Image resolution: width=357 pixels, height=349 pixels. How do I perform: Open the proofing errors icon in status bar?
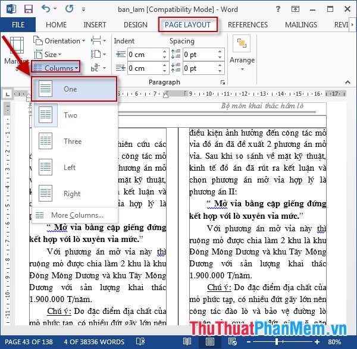(140, 341)
